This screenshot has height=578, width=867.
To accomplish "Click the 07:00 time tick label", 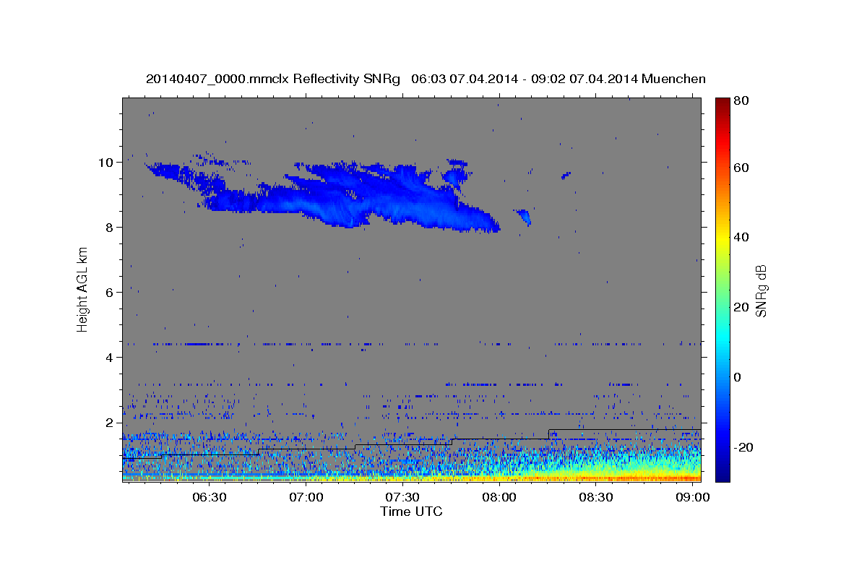I will point(306,497).
